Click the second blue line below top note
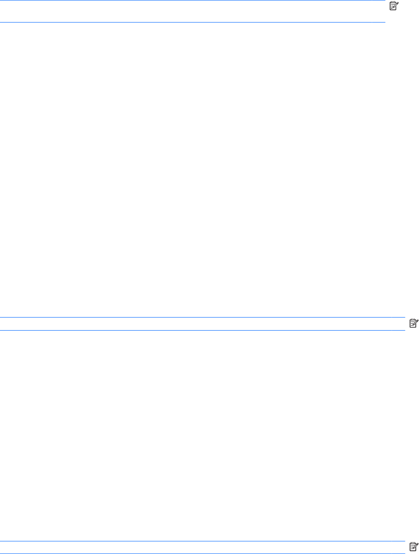 (x=193, y=23)
